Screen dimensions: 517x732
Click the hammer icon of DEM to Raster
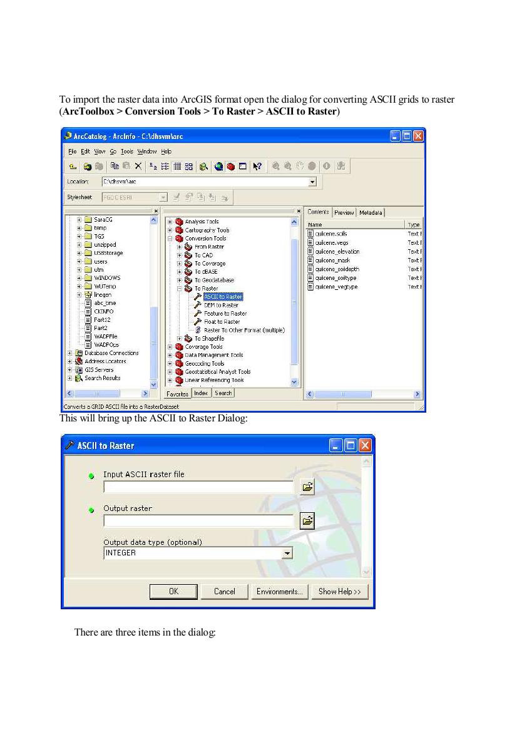coord(198,305)
